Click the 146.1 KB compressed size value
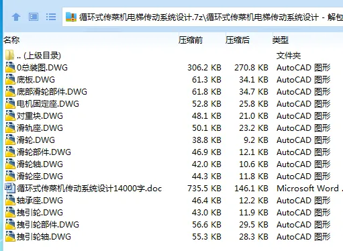Viewport: 343px width, 251px height. [x=251, y=189]
